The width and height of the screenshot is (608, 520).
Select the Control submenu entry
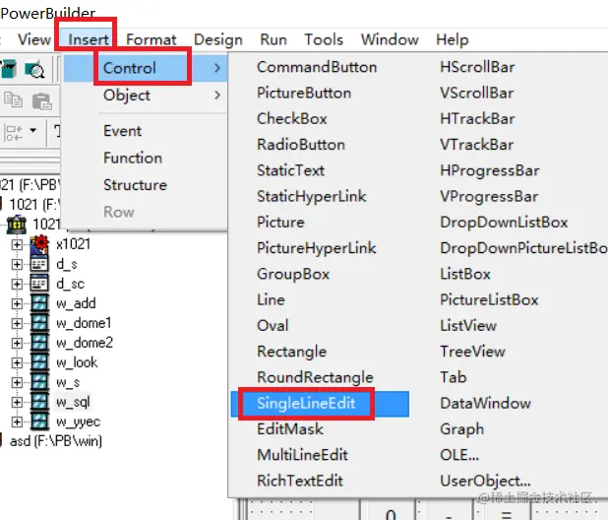point(146,68)
